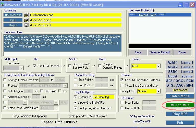
Task: Switch to the Lame 1 panel
Action: point(187,62)
